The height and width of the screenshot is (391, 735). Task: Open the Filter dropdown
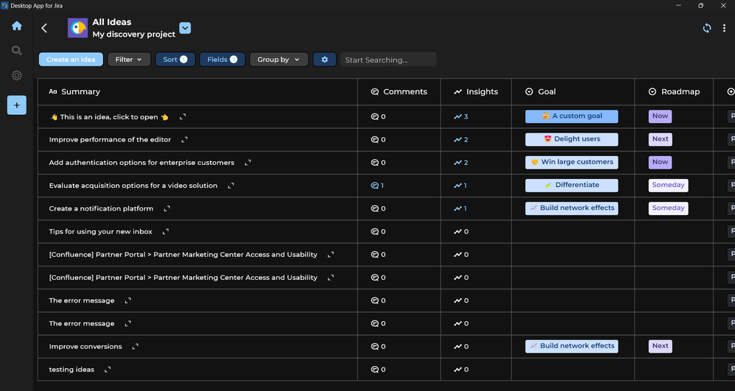coord(129,60)
